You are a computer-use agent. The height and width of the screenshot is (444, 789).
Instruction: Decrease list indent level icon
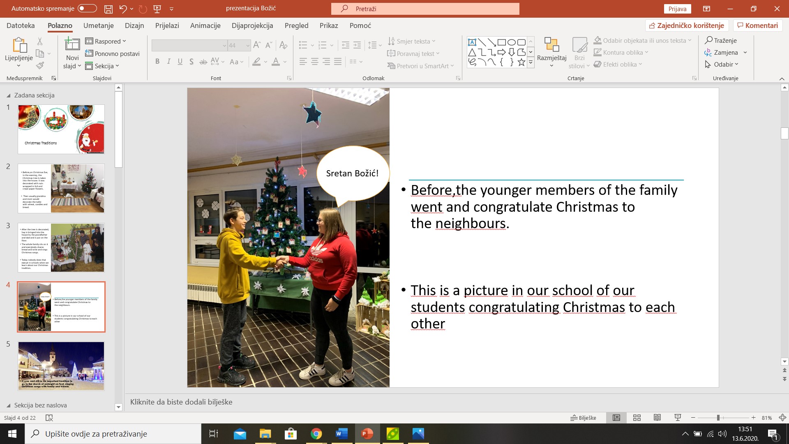[346, 45]
